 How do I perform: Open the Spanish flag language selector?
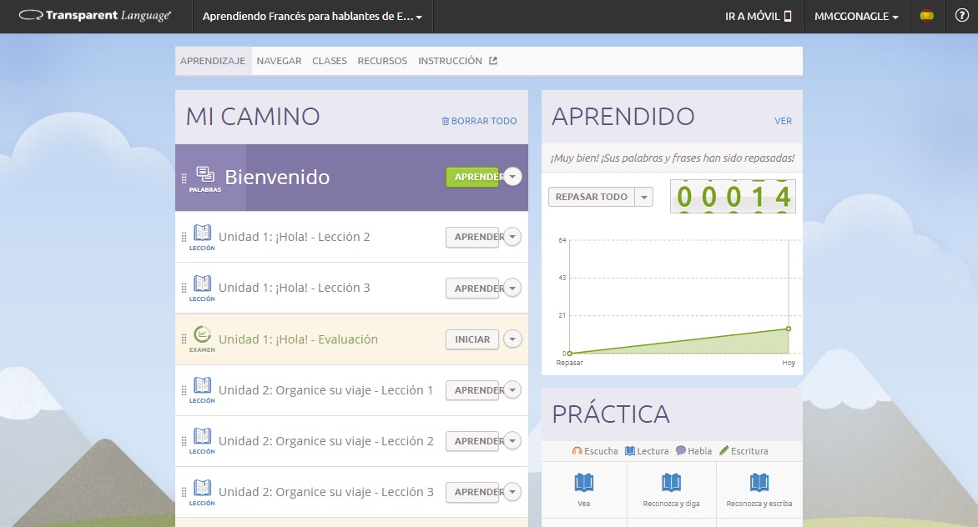click(926, 15)
